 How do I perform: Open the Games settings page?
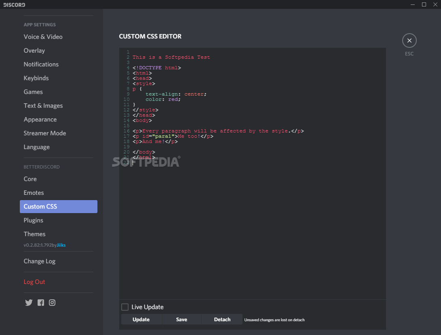click(x=33, y=92)
